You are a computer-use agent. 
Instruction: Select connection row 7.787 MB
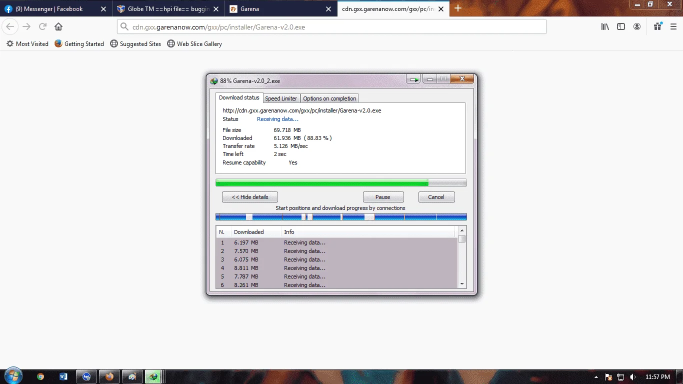pos(337,276)
